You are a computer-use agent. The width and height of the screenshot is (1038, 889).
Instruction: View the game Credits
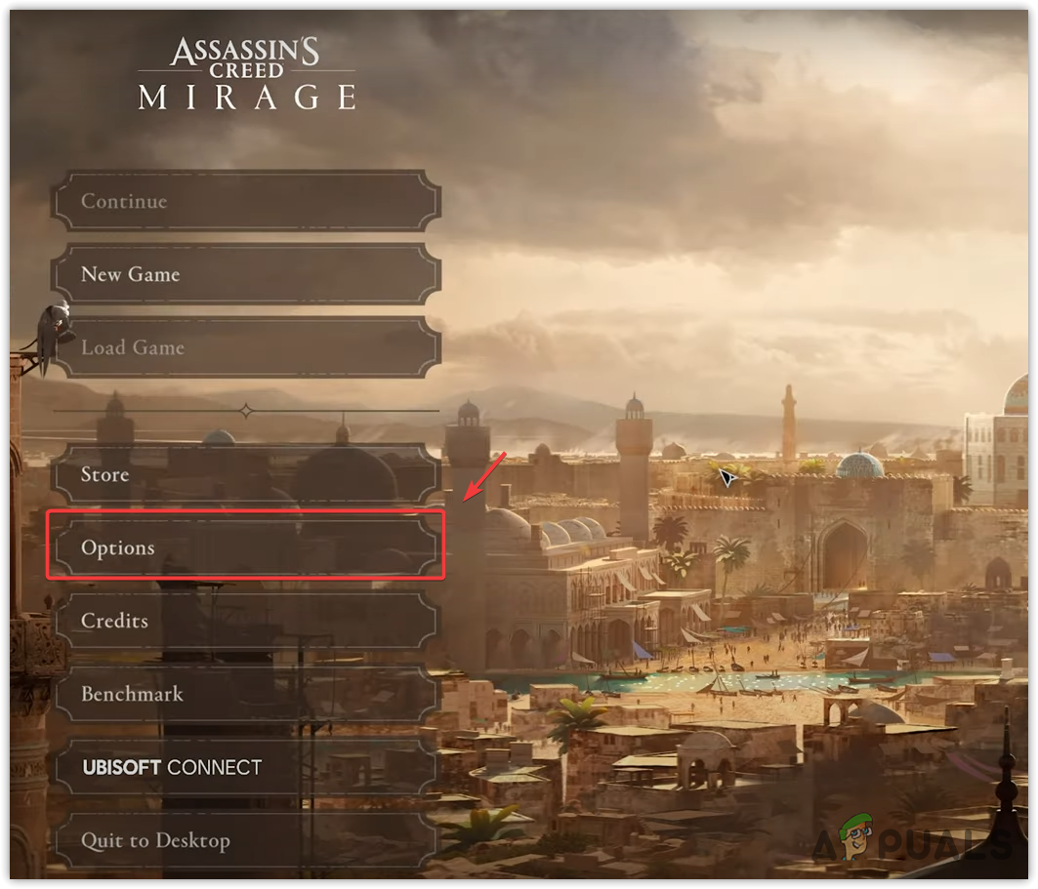(x=246, y=621)
